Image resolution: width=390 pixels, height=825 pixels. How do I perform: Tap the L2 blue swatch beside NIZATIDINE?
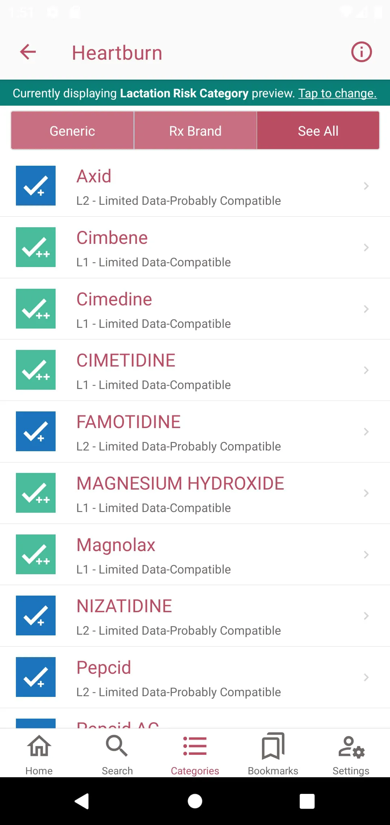coord(36,615)
